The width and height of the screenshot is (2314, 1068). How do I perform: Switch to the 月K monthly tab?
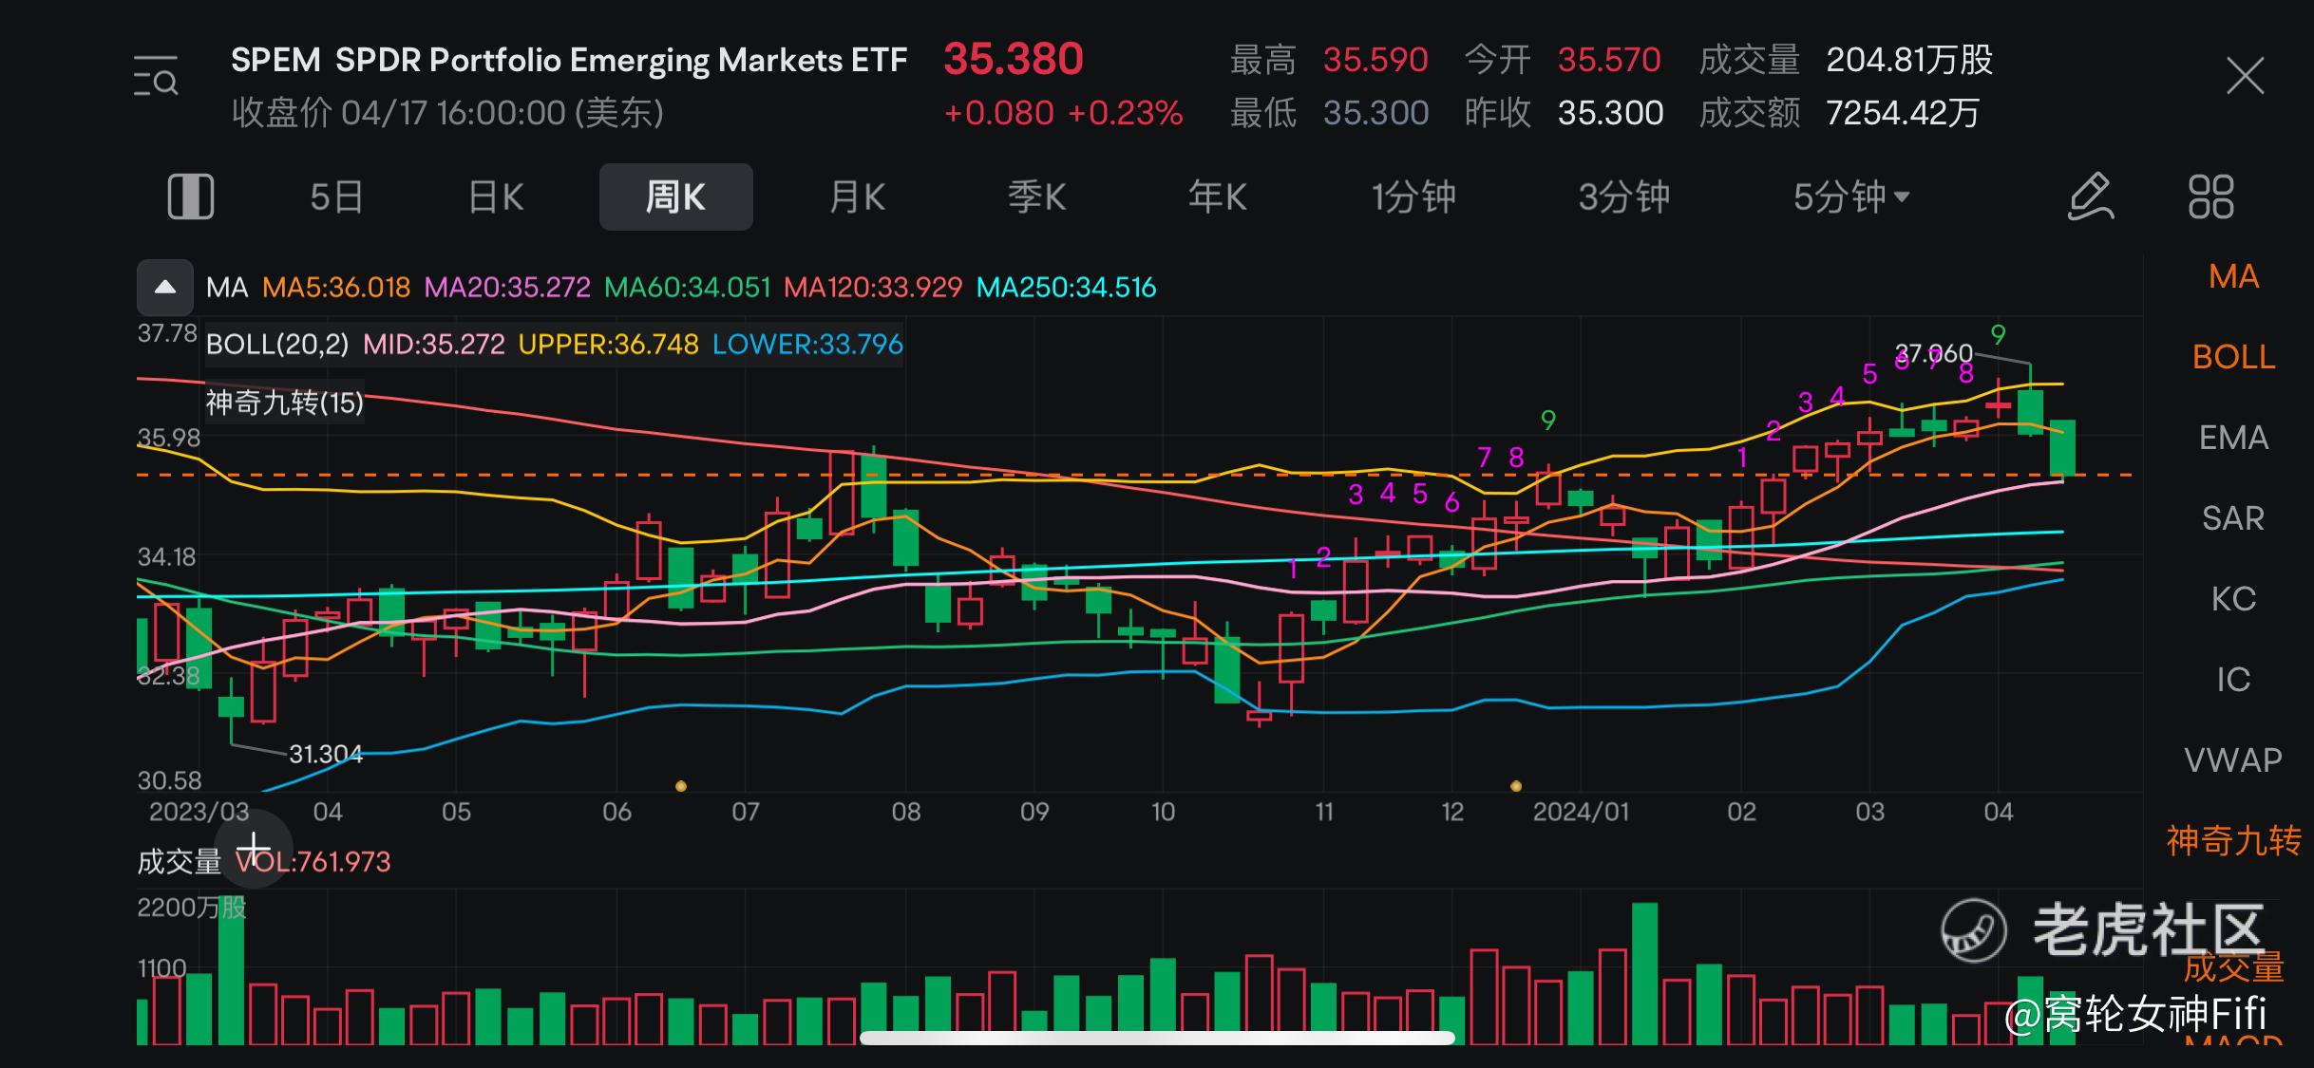[x=857, y=197]
